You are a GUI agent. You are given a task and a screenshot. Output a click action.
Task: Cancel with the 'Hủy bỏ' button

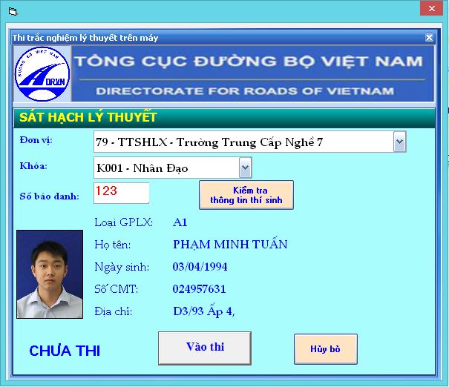click(326, 349)
